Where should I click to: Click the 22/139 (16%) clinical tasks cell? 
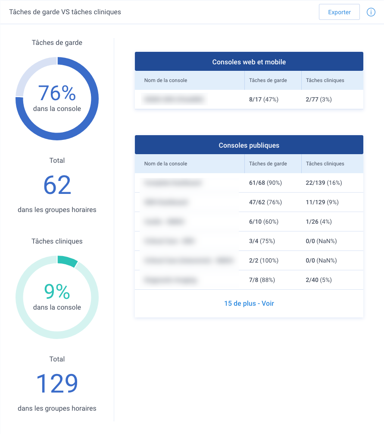[324, 183]
